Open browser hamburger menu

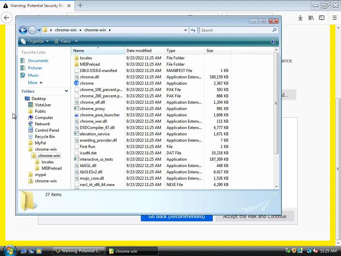[x=335, y=18]
